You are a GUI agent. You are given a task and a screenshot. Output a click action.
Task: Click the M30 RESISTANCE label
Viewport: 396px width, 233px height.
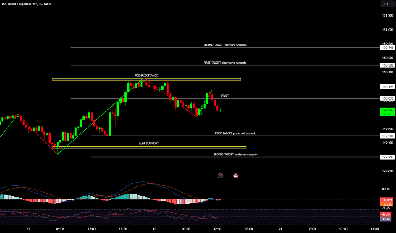146,75
